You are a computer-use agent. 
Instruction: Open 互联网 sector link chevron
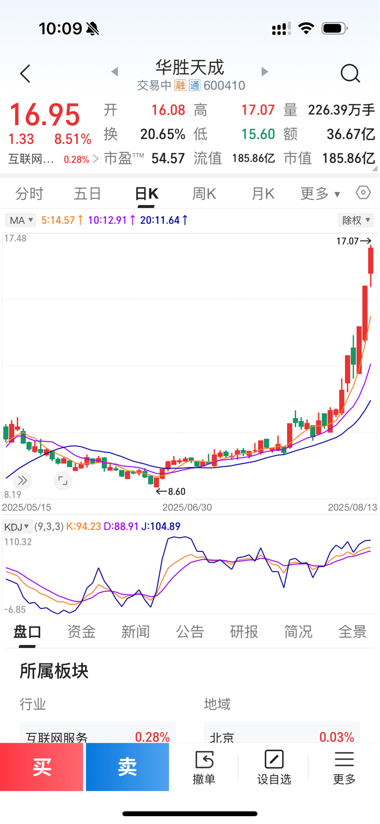tap(96, 159)
